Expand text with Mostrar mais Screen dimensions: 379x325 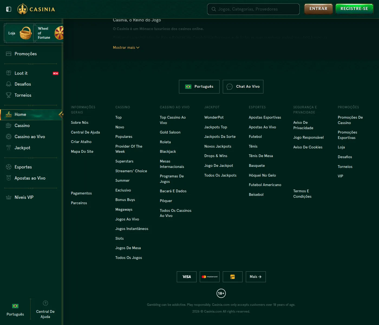pos(126,47)
